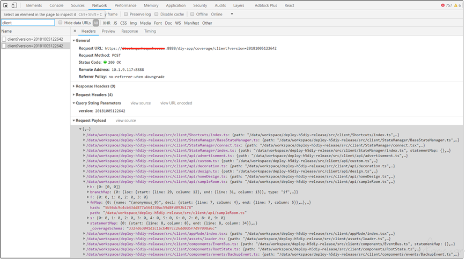
Task: Filter requests by JS
Action: point(115,23)
